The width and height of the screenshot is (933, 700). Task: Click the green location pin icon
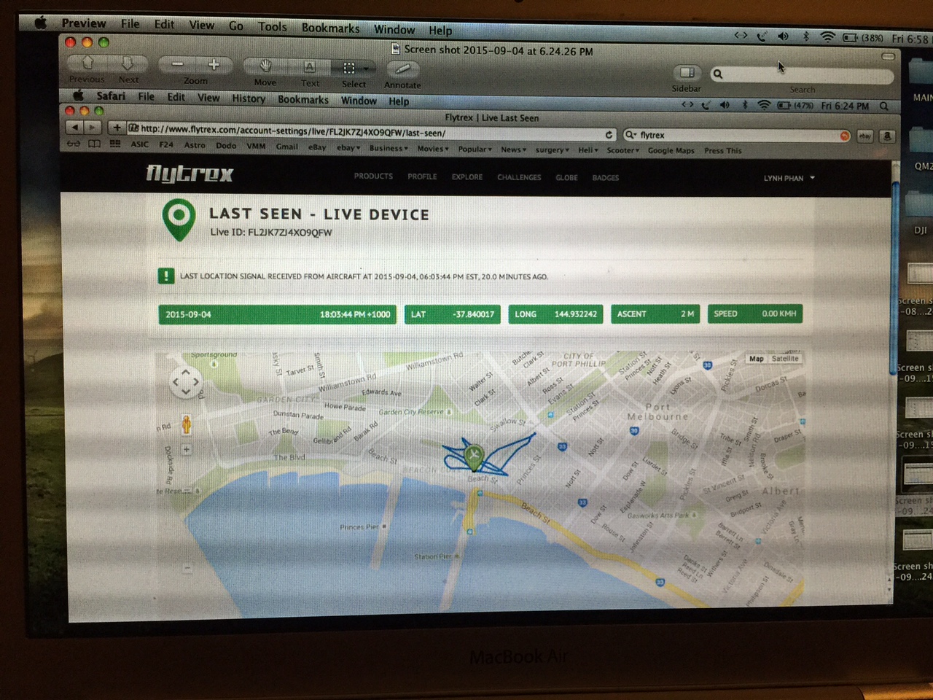179,221
